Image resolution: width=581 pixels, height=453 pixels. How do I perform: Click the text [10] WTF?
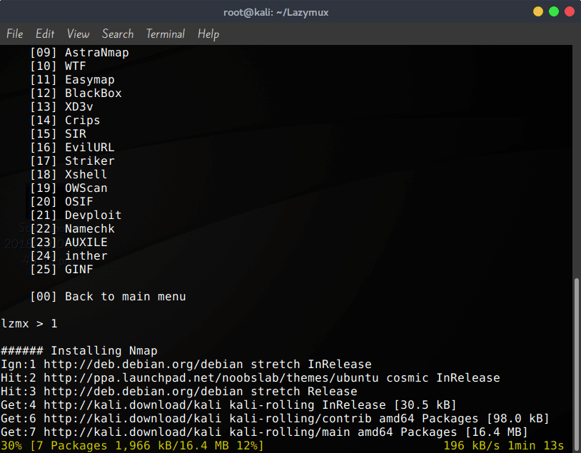(59, 66)
